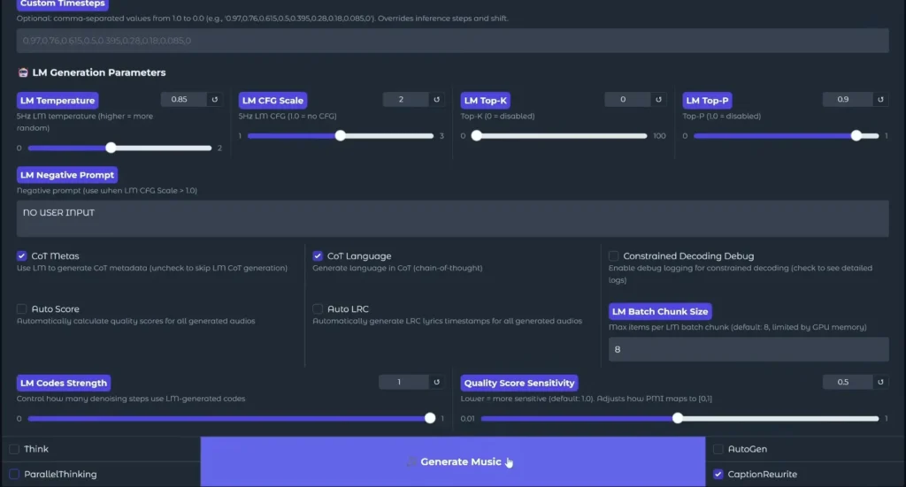Check the Think option
This screenshot has height=487, width=906.
tap(14, 449)
